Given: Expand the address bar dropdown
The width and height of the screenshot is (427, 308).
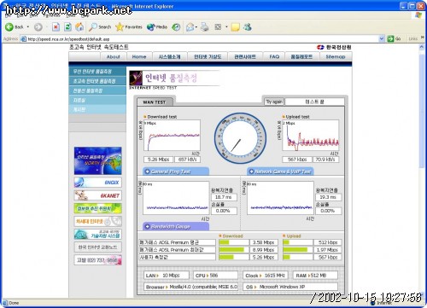Looking at the screenshot, I should (382, 38).
